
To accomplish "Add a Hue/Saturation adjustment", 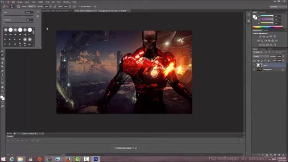I will click(x=258, y=41).
